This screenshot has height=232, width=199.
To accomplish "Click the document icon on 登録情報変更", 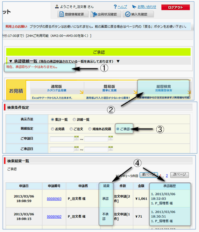I will click(61, 14).
